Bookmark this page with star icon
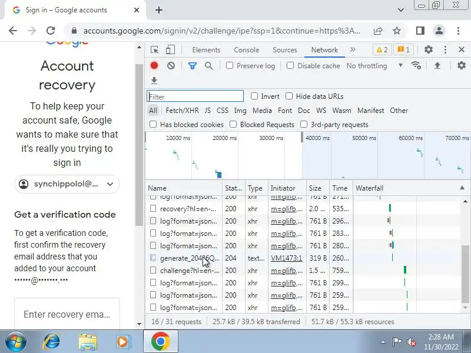This screenshot has height=353, width=471. [397, 31]
